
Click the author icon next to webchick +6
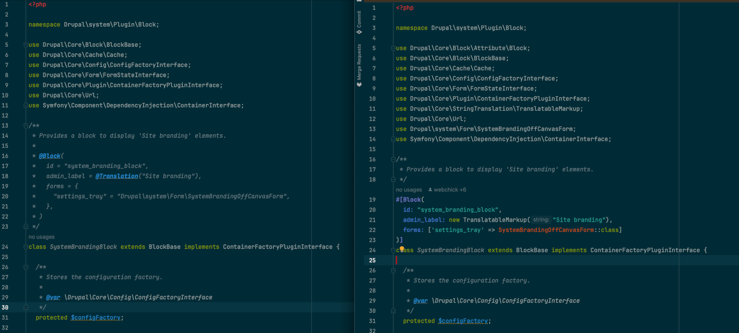point(430,190)
